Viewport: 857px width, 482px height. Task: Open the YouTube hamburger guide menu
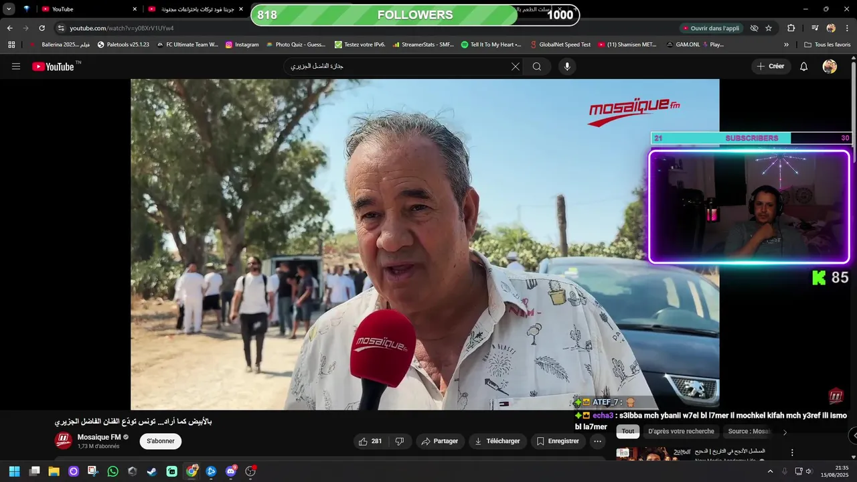click(x=16, y=66)
